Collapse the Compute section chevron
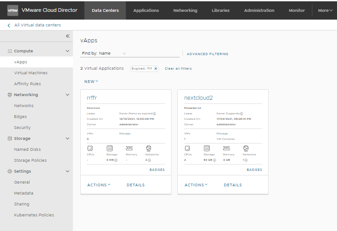This screenshot has height=231, width=337. [67, 51]
